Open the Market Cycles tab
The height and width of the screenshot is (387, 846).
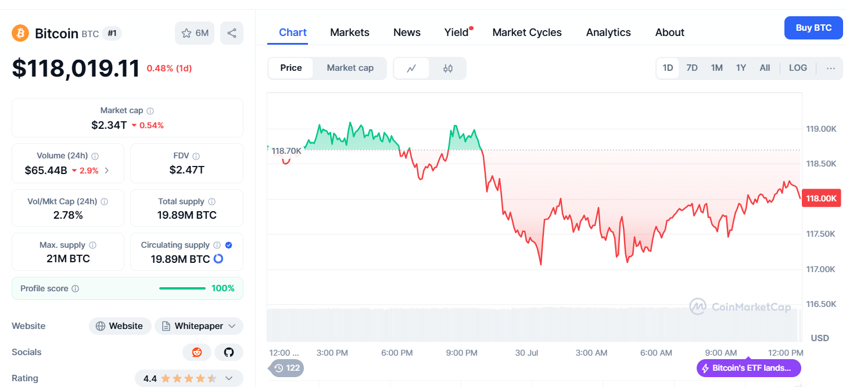(527, 32)
